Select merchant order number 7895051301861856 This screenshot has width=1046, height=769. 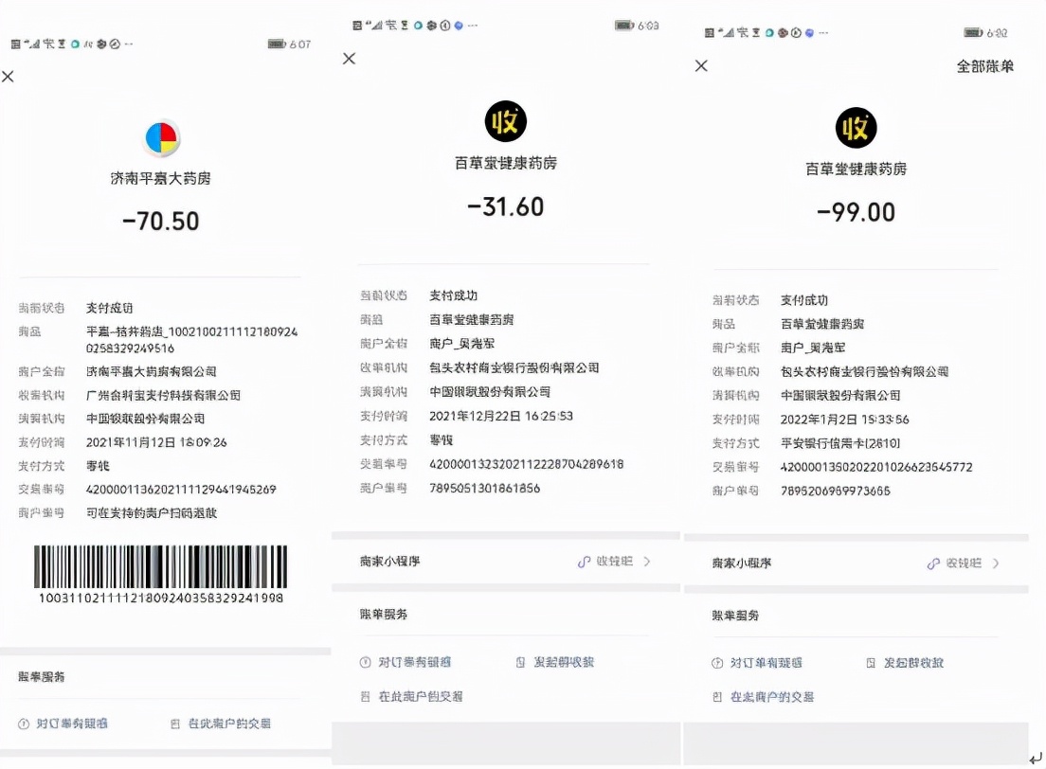tap(484, 489)
